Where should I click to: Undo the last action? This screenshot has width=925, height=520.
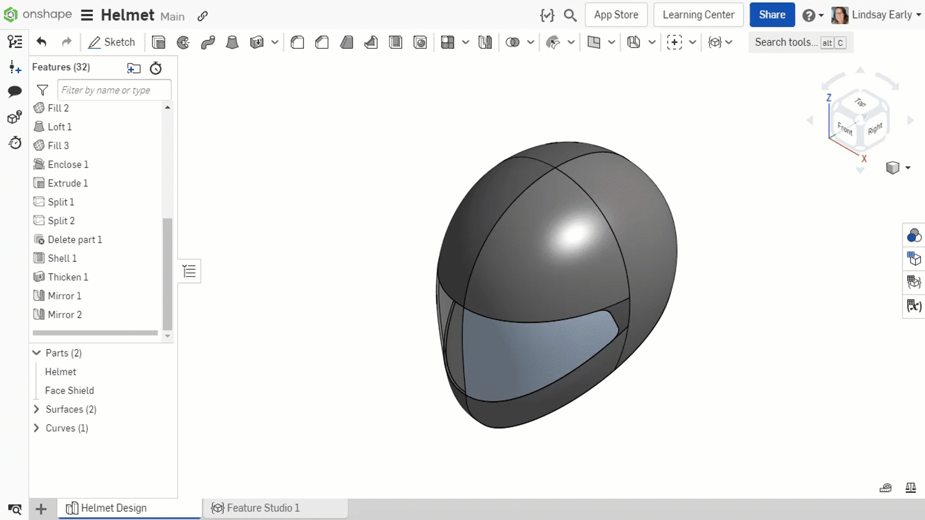coord(41,42)
